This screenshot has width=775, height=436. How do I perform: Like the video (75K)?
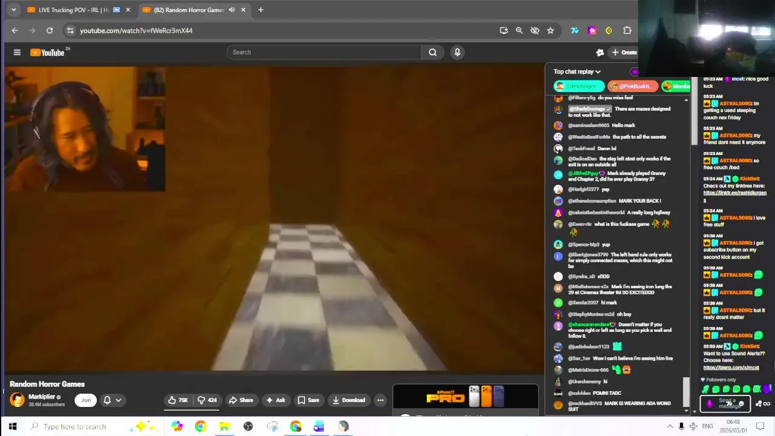(x=178, y=400)
